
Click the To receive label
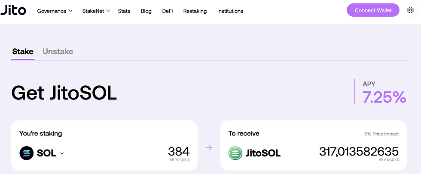[244, 133]
